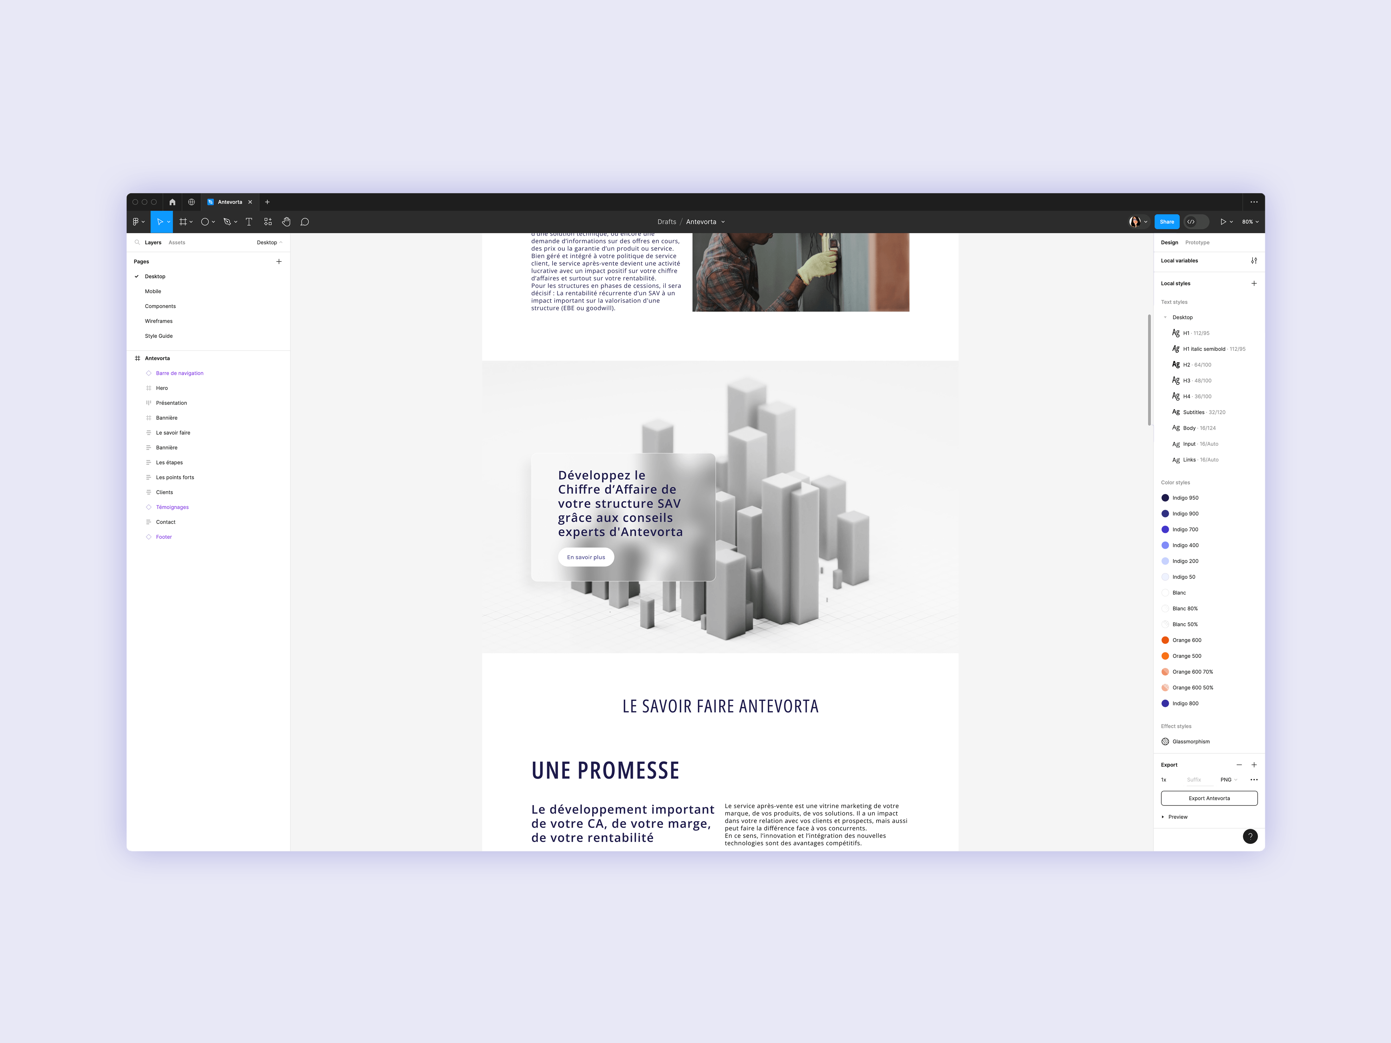1391x1043 pixels.
Task: Select the Comment tool
Action: pyautogui.click(x=305, y=222)
